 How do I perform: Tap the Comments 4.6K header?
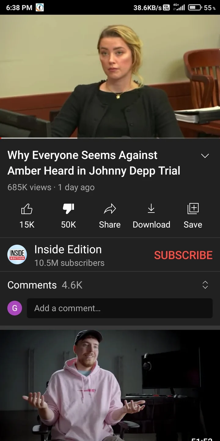(x=45, y=285)
